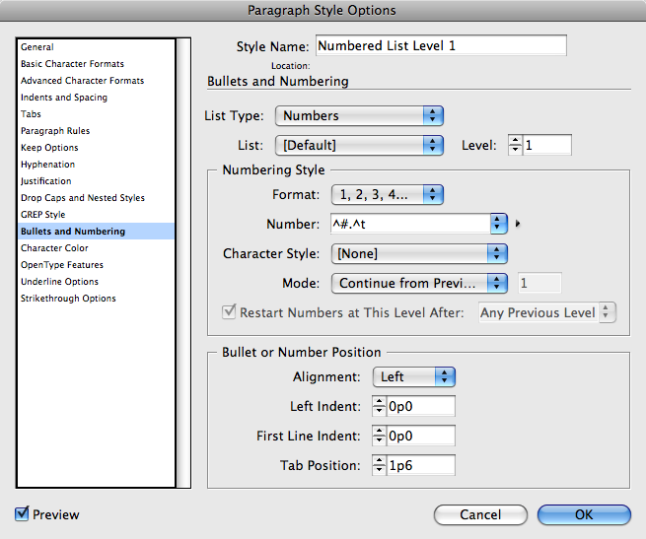The width and height of the screenshot is (646, 539).
Task: Adjust the Left Indent stepper
Action: pyautogui.click(x=380, y=406)
